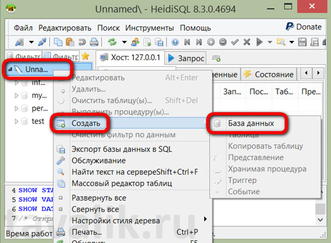The image size is (331, 243).
Task: Click the Copy icon in the toolbar
Action: pos(58,42)
